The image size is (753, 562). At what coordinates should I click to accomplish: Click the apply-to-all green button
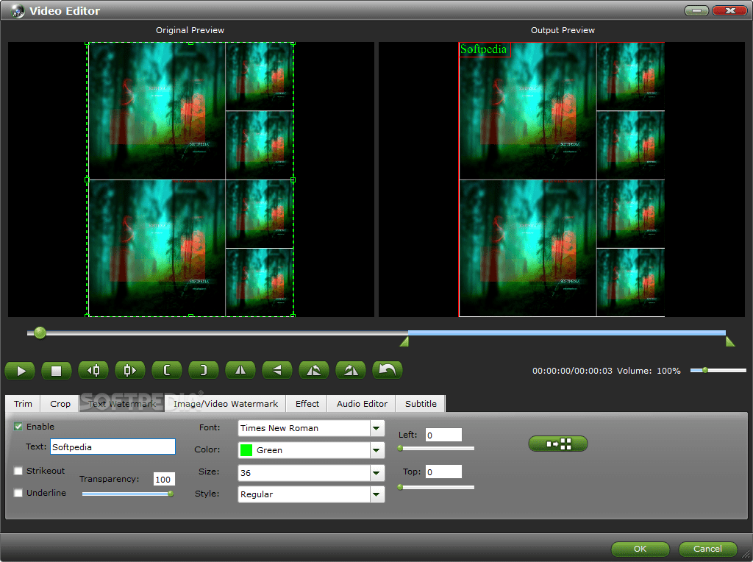tap(558, 444)
